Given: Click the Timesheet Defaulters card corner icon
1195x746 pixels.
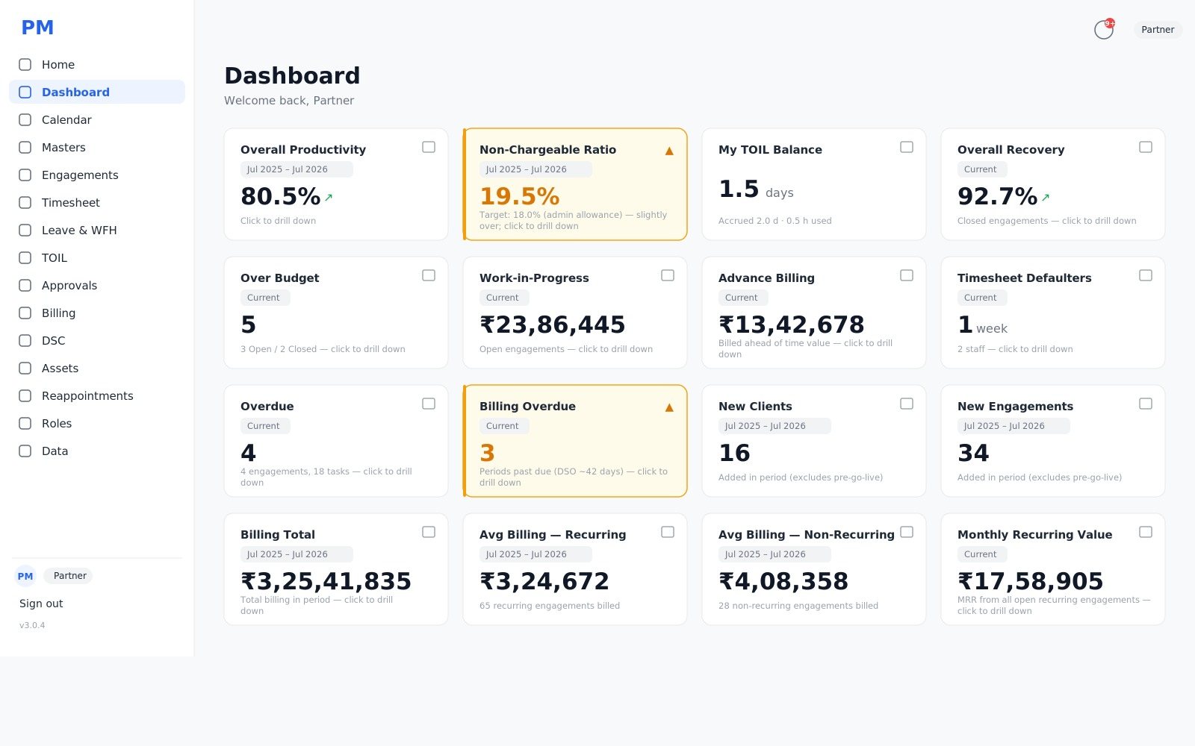Looking at the screenshot, I should [1146, 275].
